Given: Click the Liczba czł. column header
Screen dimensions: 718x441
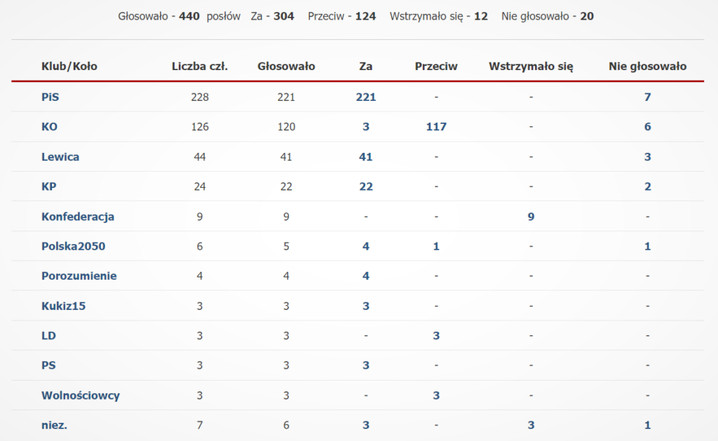Looking at the screenshot, I should point(200,67).
